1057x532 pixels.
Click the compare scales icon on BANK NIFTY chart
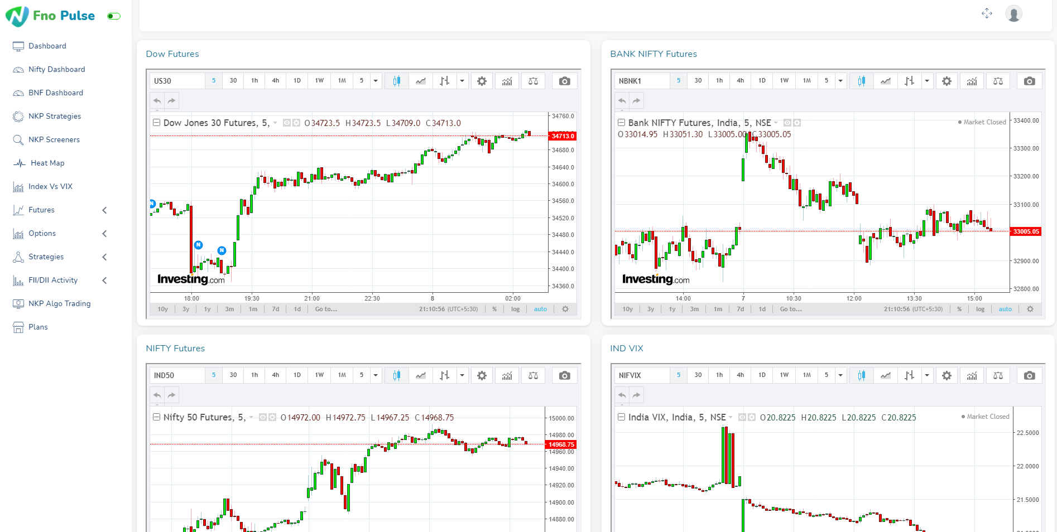(998, 81)
